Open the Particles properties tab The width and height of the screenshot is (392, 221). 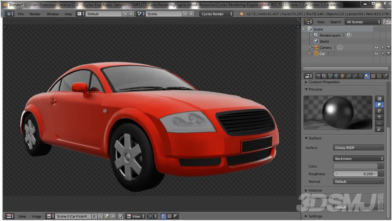(379, 76)
